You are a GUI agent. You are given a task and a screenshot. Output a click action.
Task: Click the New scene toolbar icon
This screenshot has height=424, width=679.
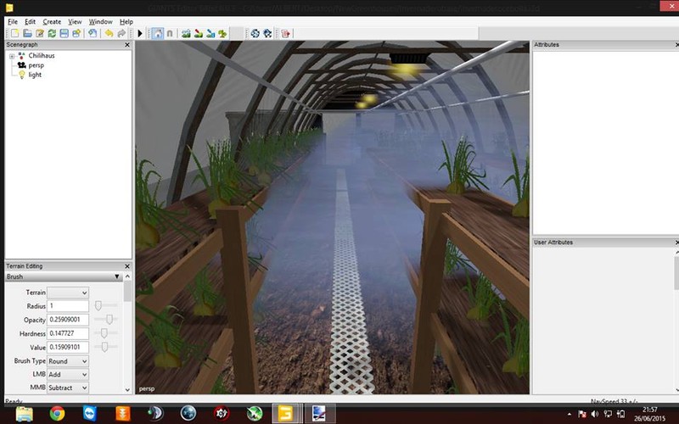coord(15,33)
